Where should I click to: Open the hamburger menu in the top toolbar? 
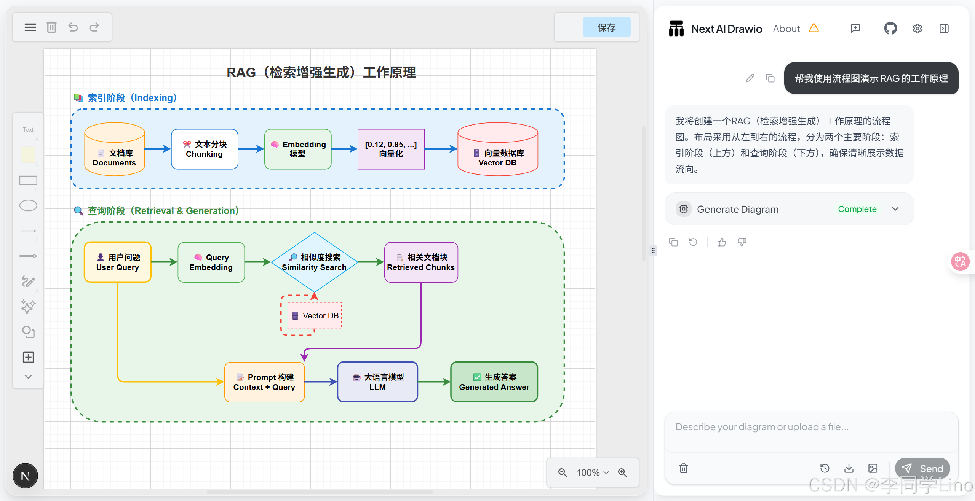30,27
